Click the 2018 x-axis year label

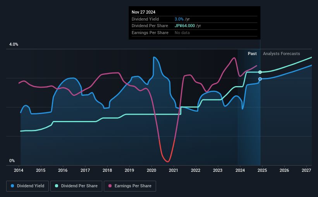point(107,170)
